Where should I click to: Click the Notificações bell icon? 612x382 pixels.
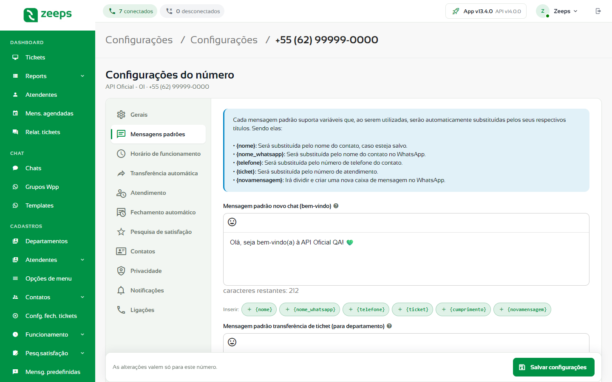(121, 290)
